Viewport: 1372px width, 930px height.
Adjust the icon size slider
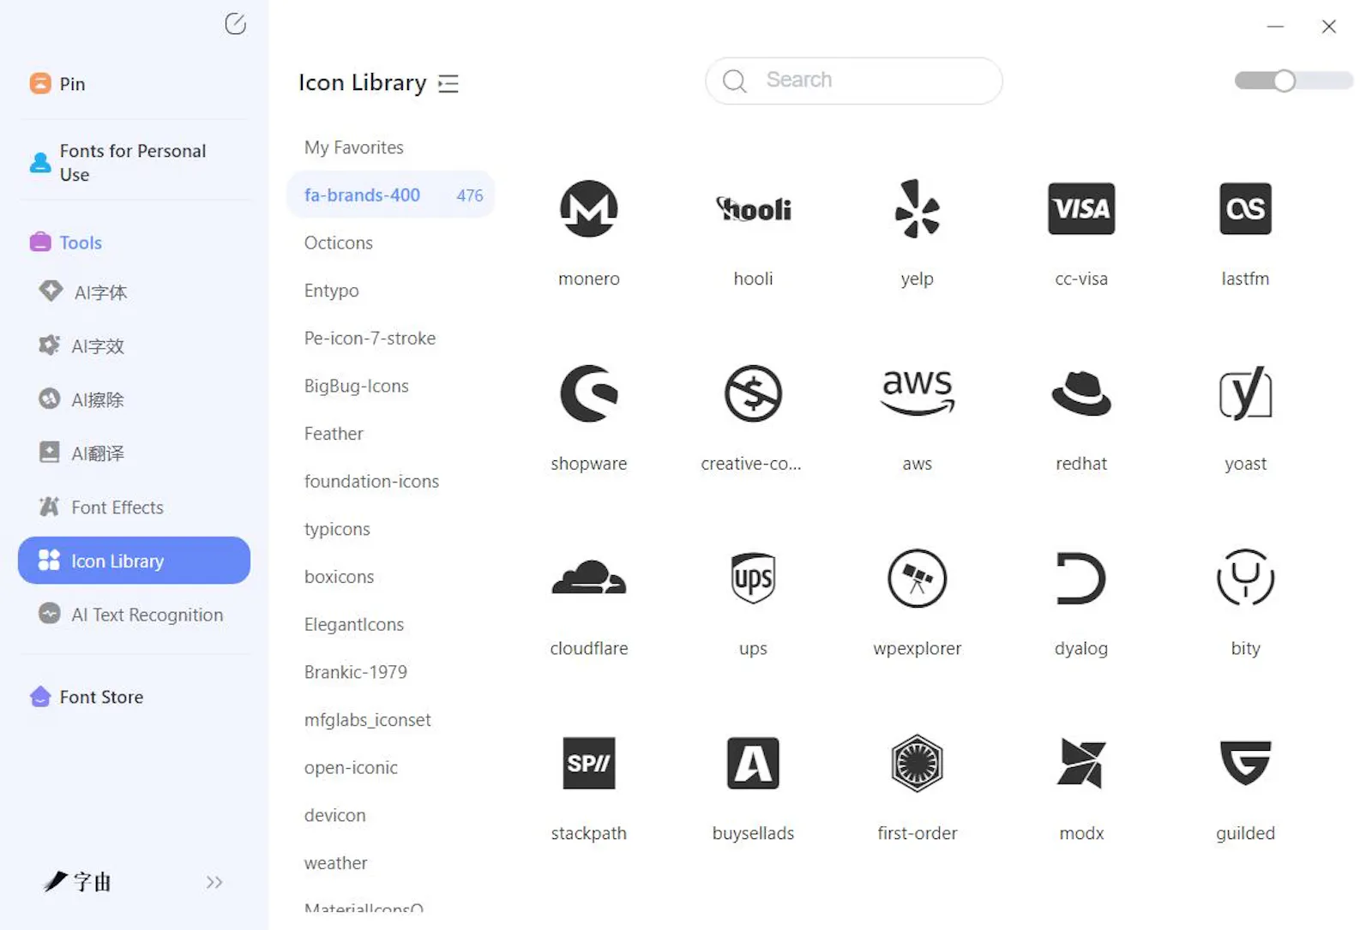(1293, 81)
